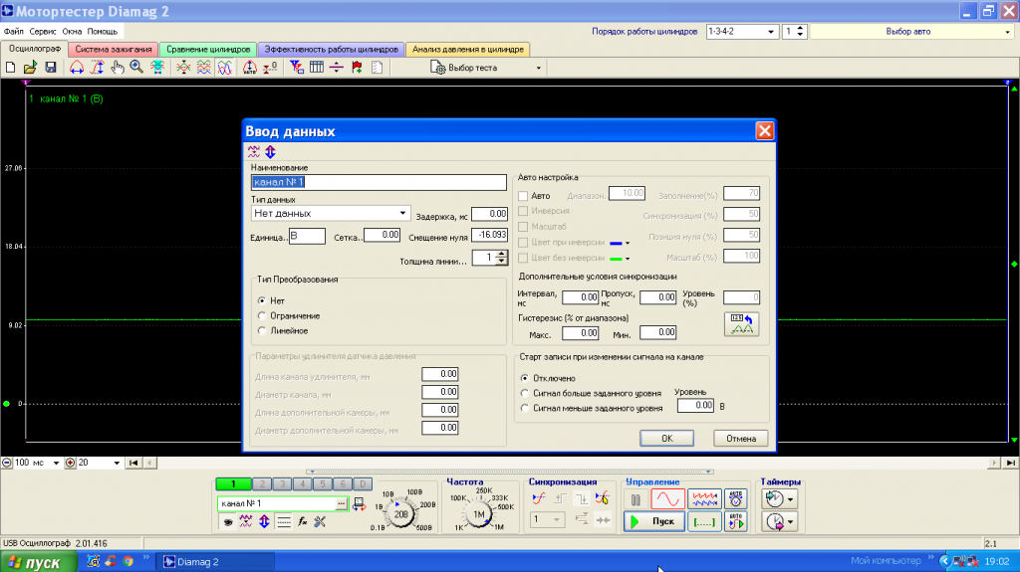Click the hysteresis graph icon button in dialog

click(x=741, y=323)
